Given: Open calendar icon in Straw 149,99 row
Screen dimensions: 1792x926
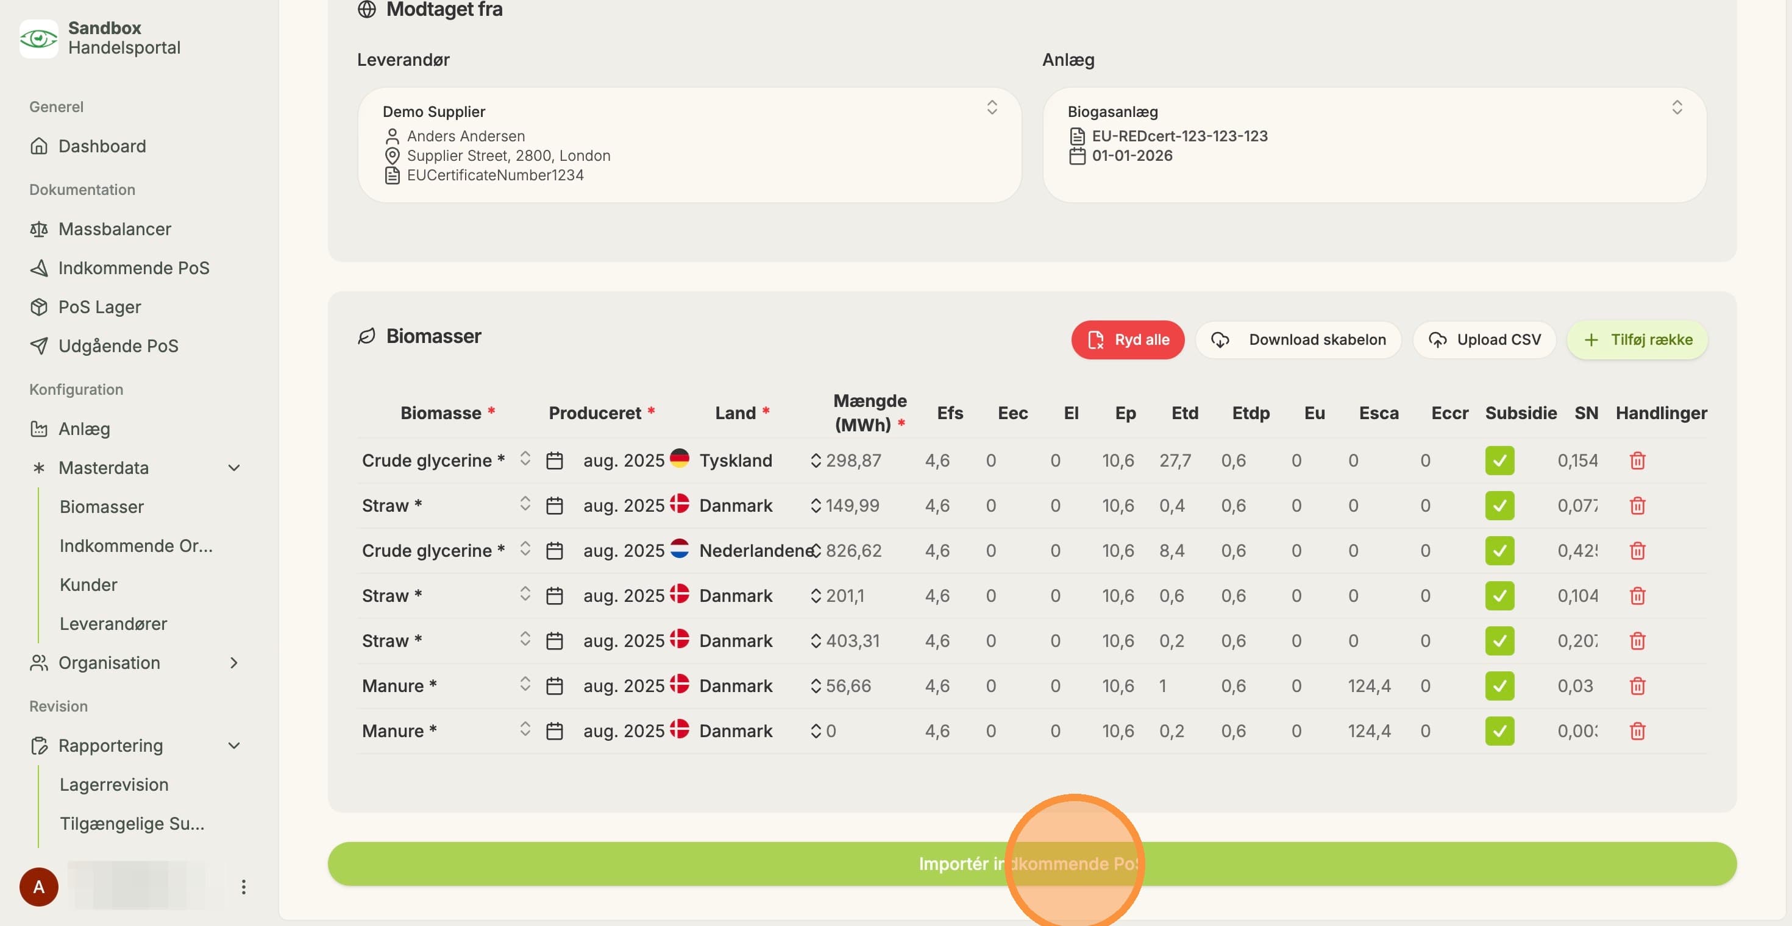Looking at the screenshot, I should pos(555,506).
